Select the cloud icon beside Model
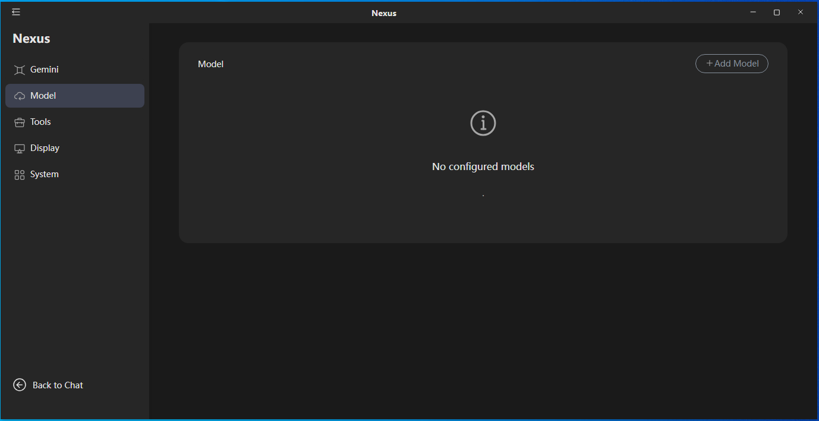 (19, 95)
